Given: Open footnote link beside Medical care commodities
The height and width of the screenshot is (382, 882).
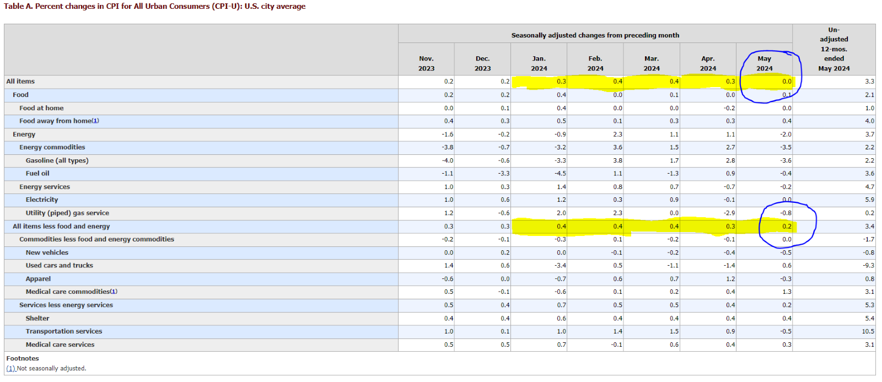Looking at the screenshot, I should pos(114,292).
